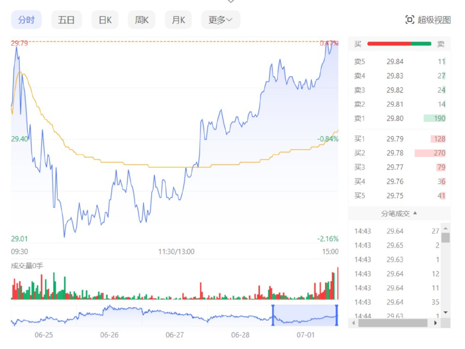Open the 超级视图 super view link
Image resolution: width=465 pixels, height=349 pixels.
coord(434,20)
